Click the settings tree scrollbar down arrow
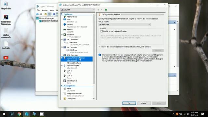Image resolution: width=208 pixels, height=117 pixels. [94, 99]
